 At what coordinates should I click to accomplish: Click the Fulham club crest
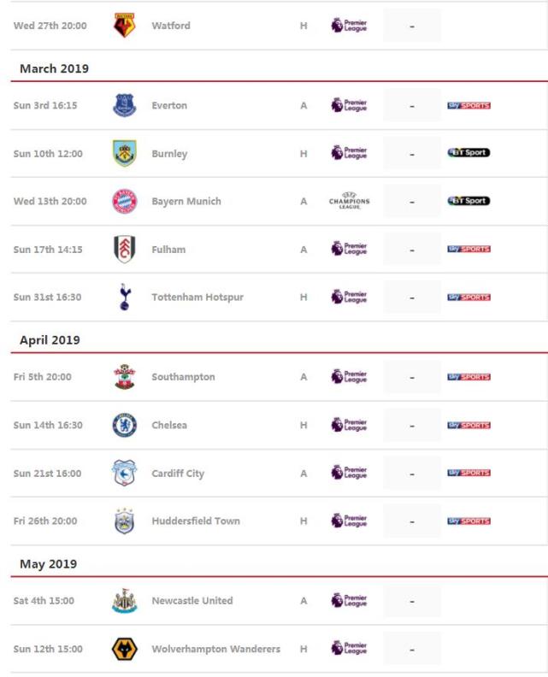click(x=125, y=250)
